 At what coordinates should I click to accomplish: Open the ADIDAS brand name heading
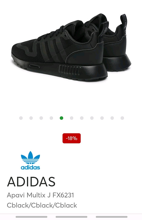point(31,182)
